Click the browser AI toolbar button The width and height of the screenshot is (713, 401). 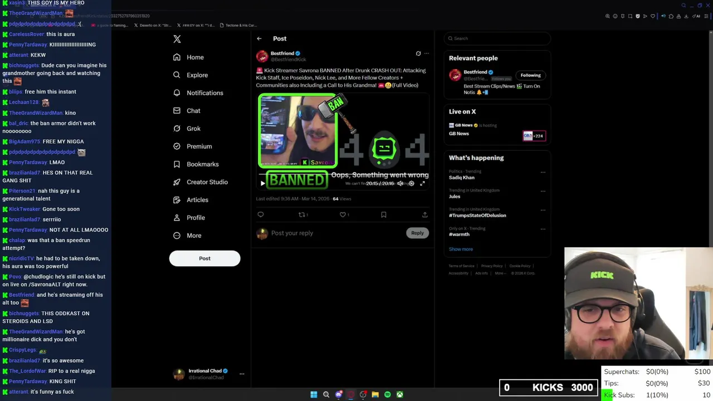(x=696, y=16)
